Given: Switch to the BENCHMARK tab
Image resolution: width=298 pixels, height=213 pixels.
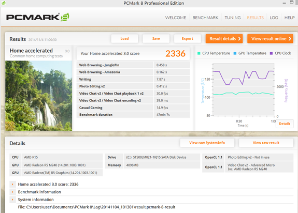Looking at the screenshot, I should pos(205,18).
